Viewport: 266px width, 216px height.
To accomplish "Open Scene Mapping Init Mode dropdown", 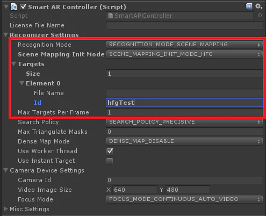I will point(184,54).
